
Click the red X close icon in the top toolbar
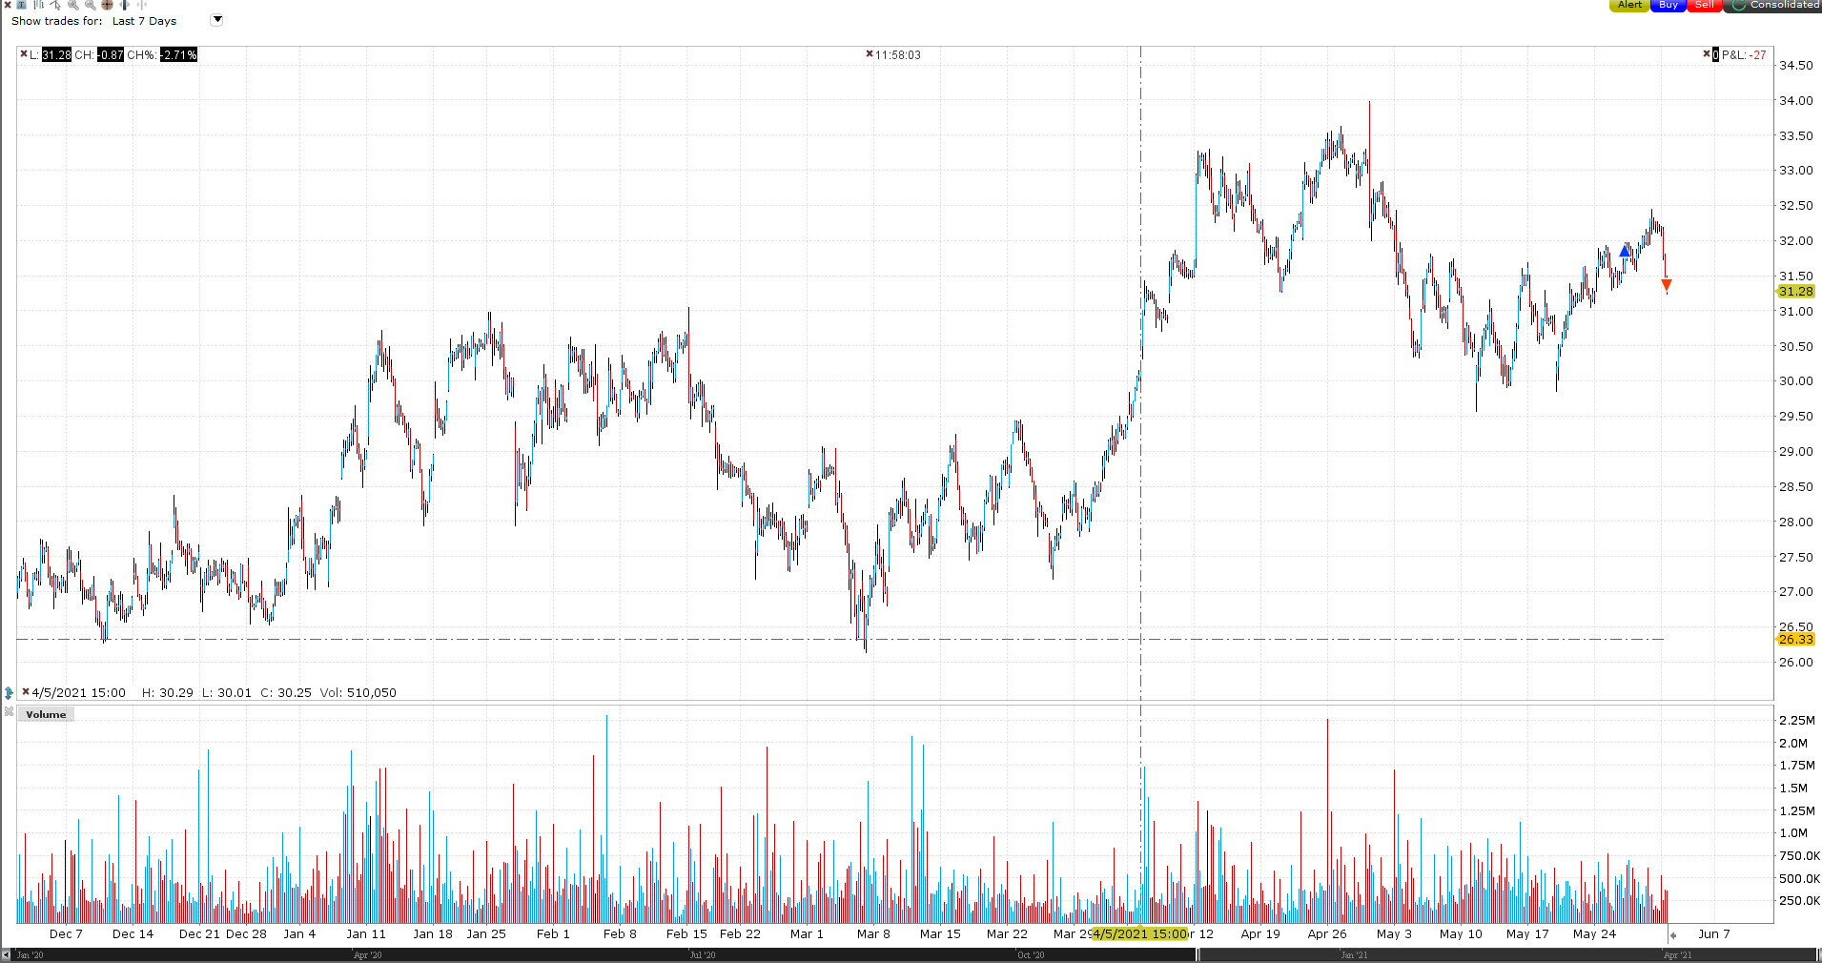tap(8, 5)
